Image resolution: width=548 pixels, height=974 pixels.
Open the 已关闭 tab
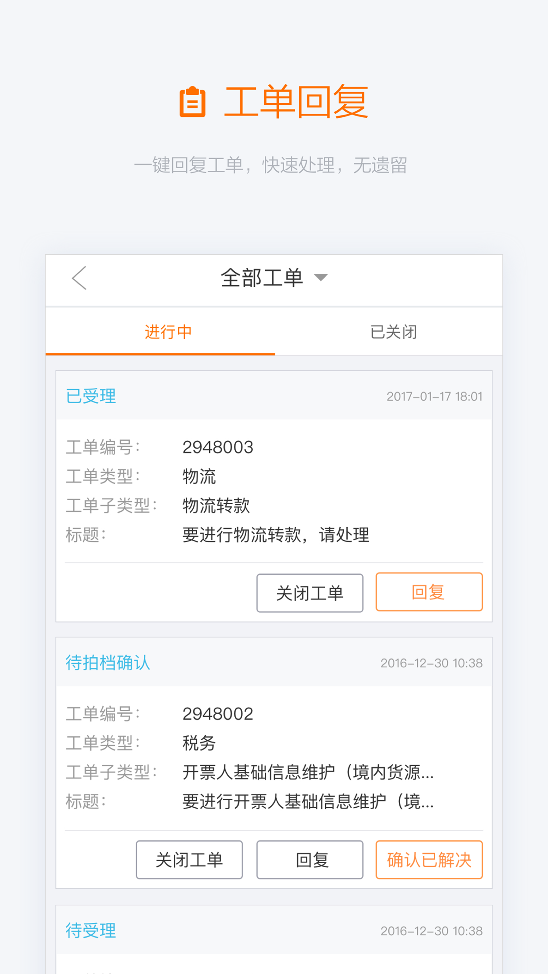(393, 332)
